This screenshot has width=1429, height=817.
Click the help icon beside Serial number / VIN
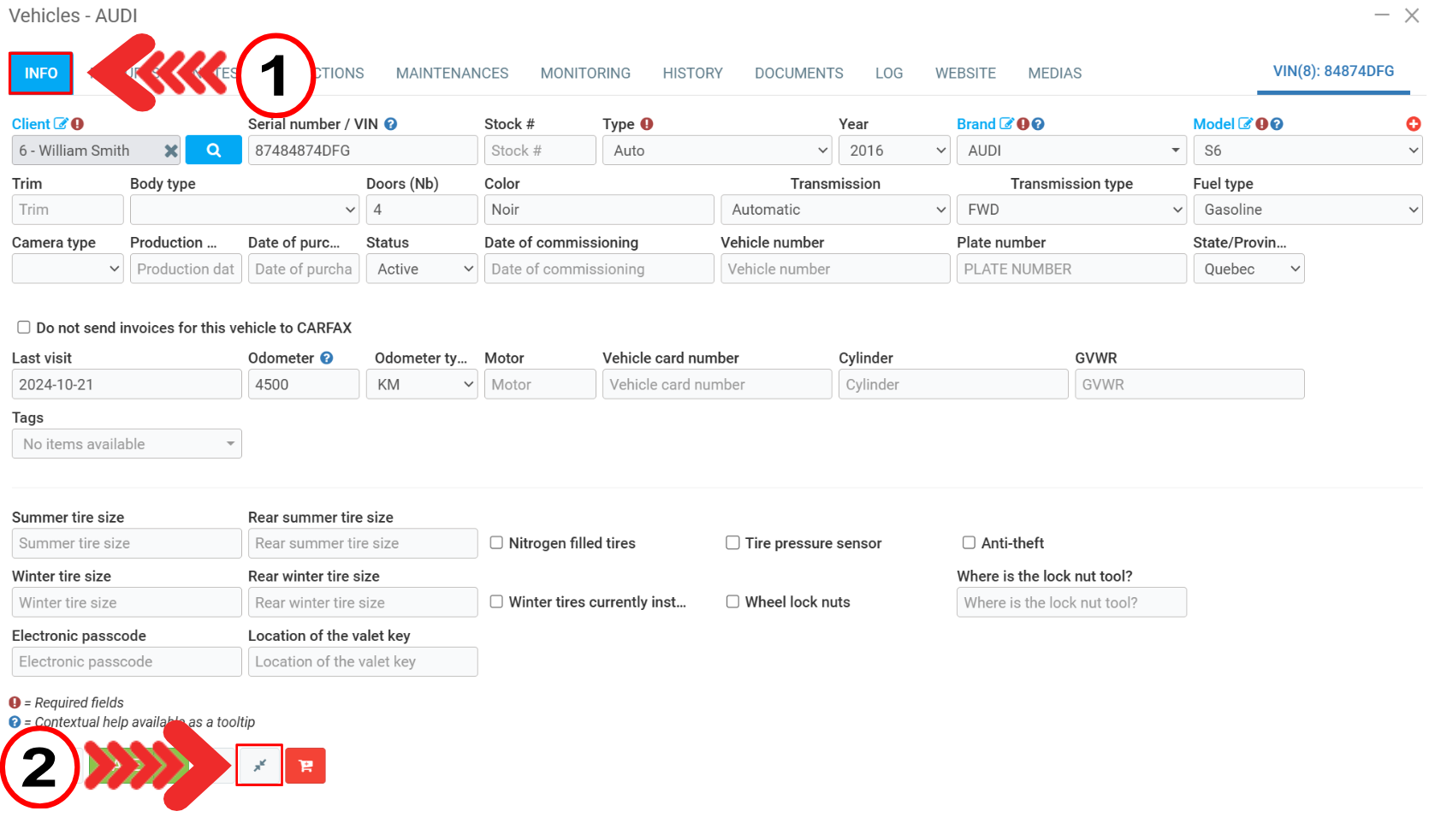390,124
